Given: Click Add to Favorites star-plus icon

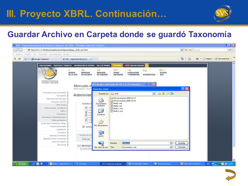Looking at the screenshot, I should click(20, 59).
